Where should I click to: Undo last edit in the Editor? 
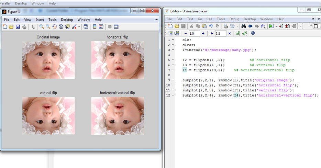tap(211, 26)
